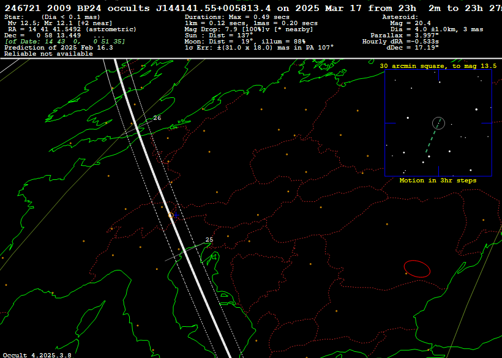This screenshot has width=502, height=358.
Task: Click the event title '246721 2009 BP24 occults'
Action: coord(77,9)
